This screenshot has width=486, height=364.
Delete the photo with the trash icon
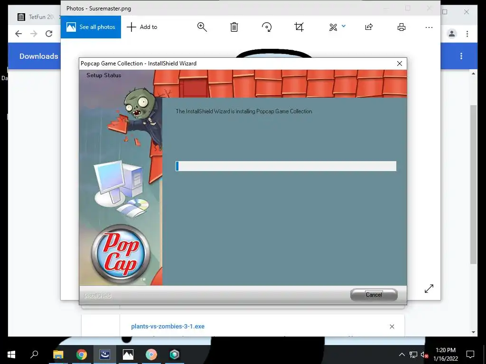234,27
